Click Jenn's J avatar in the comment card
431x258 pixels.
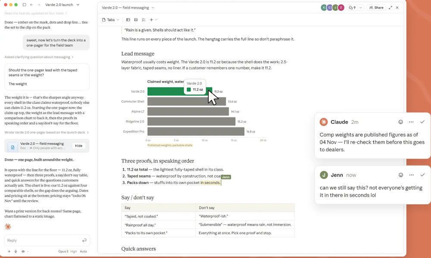pyautogui.click(x=324, y=175)
